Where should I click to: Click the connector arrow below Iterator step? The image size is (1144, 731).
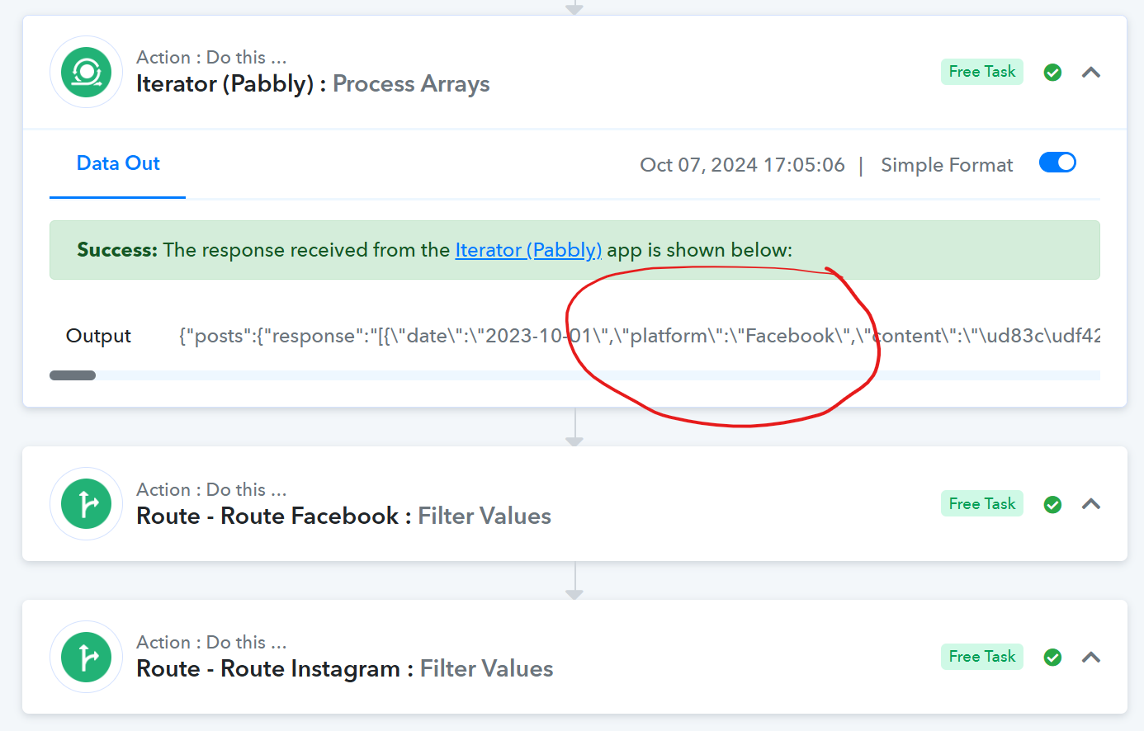point(574,427)
